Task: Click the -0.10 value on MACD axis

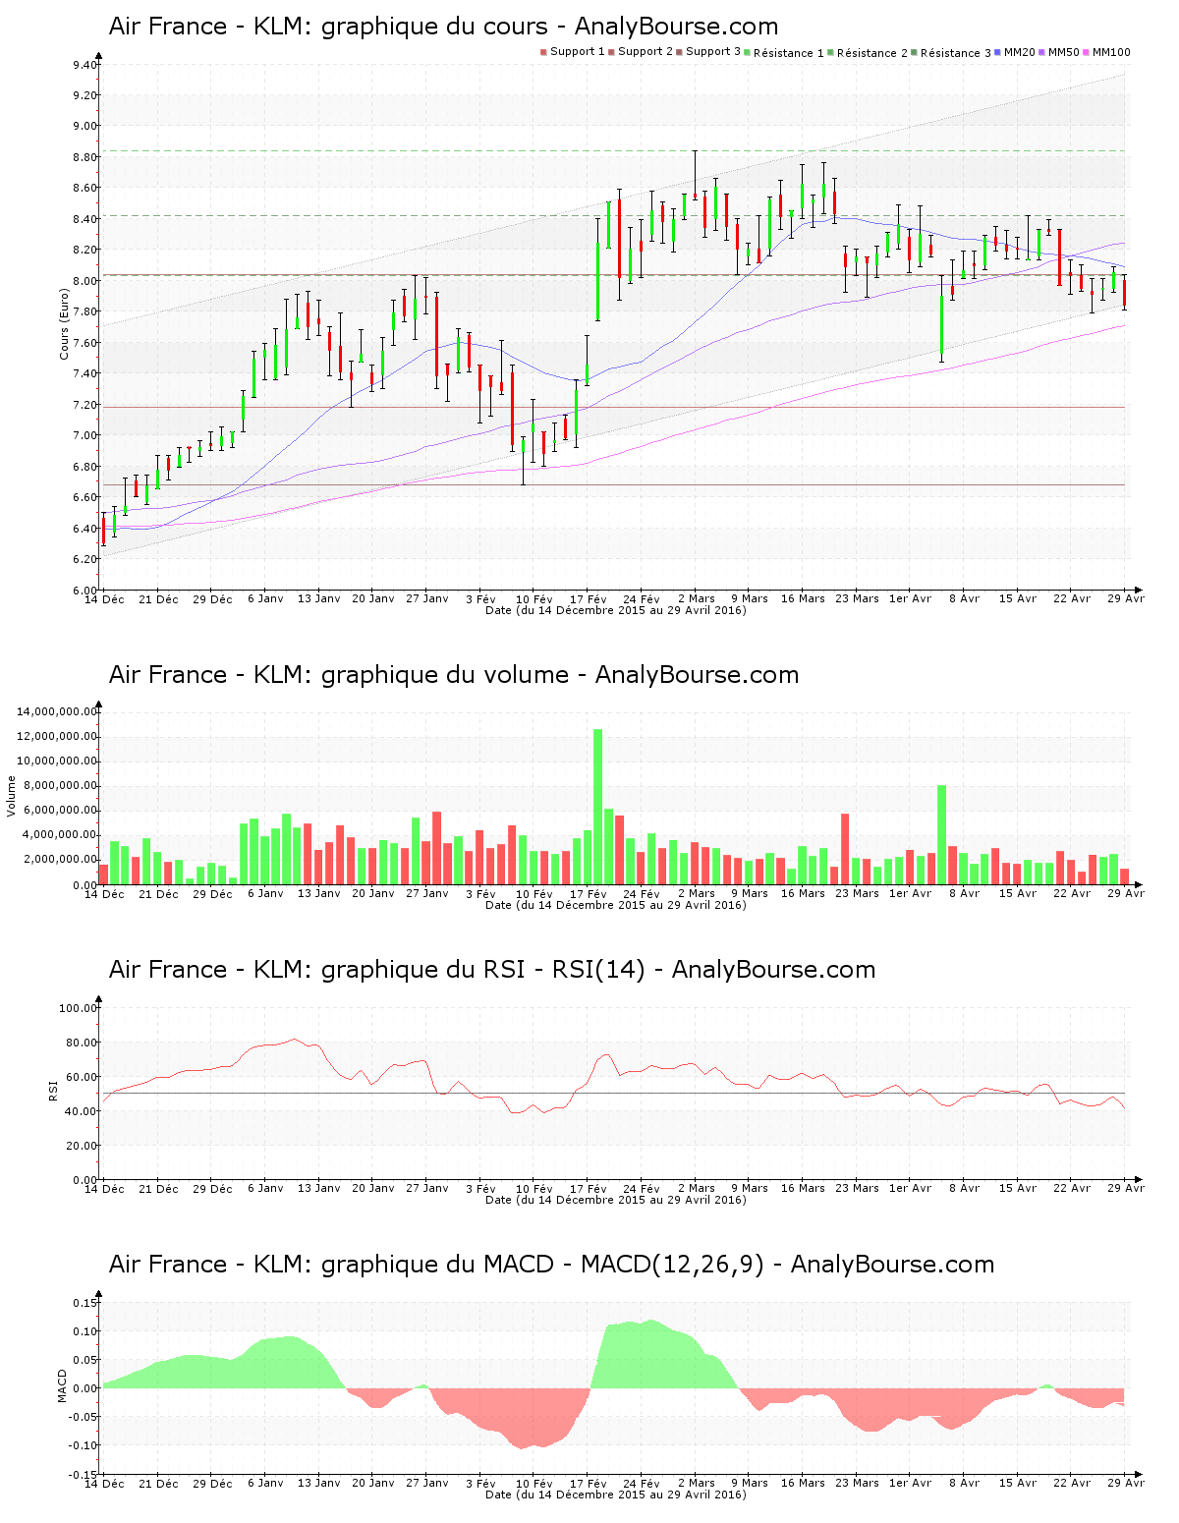Action: click(x=83, y=1445)
